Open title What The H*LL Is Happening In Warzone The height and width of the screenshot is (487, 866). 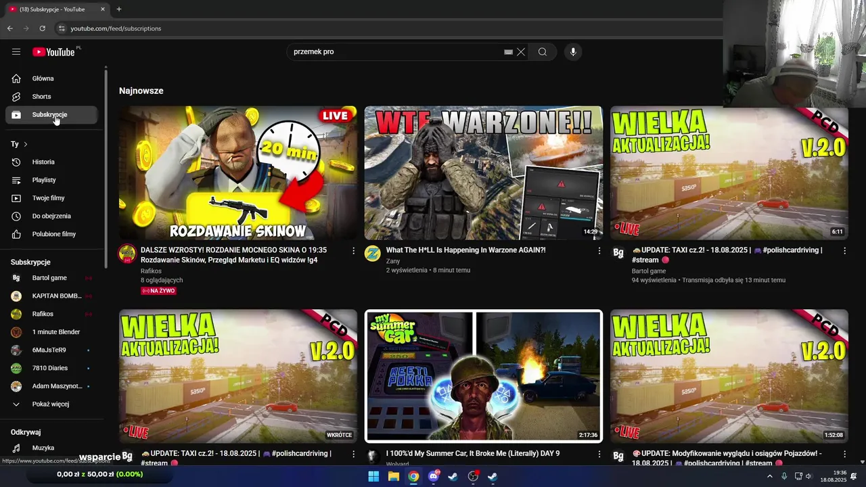click(465, 250)
